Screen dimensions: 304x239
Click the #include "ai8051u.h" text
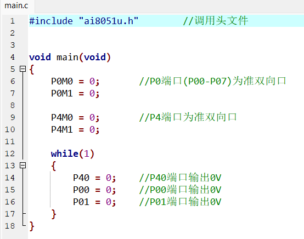point(84,21)
